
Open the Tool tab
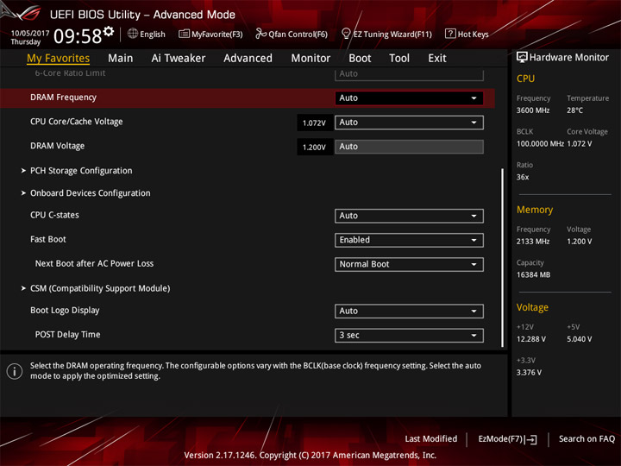click(399, 59)
